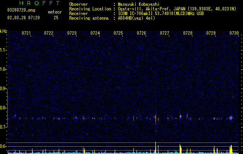Screen dimensions: 243x154
Task: Click the ICOM IC-706mkII receiver text
Action: pyautogui.click(x=161, y=13)
